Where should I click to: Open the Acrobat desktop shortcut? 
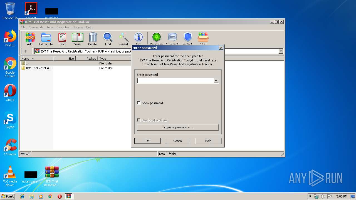[31, 11]
